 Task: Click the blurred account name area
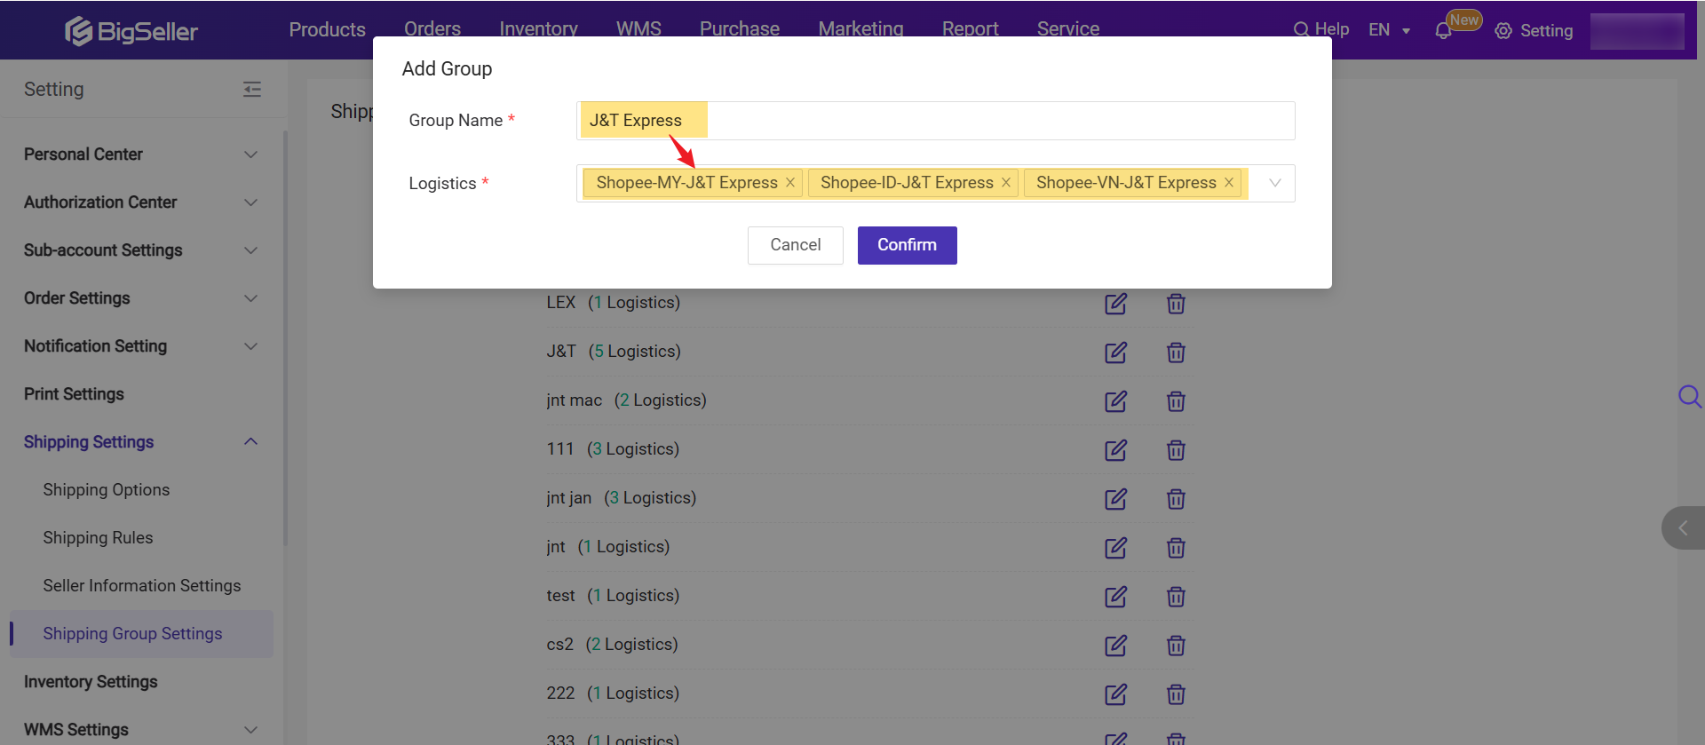[x=1637, y=31]
